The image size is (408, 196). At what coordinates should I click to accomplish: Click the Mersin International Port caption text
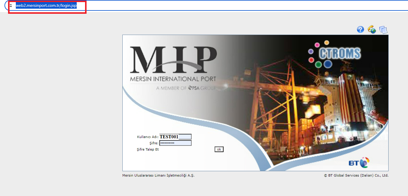pyautogui.click(x=173, y=79)
